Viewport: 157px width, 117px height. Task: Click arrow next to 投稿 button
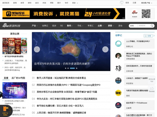(154, 36)
